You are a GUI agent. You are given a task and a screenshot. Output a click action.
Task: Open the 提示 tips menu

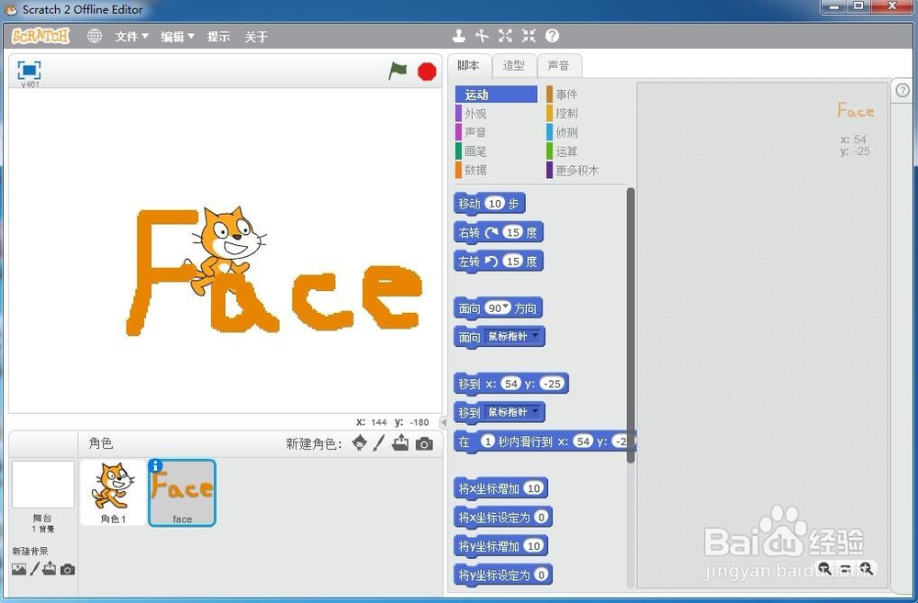[x=218, y=37]
